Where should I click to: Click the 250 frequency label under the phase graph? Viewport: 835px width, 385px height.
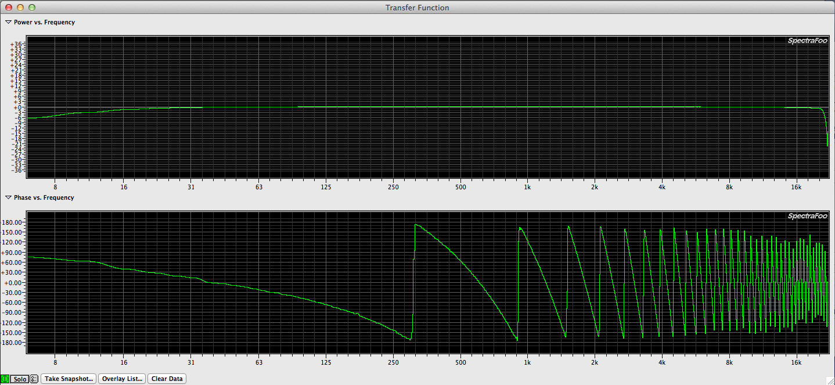(393, 362)
